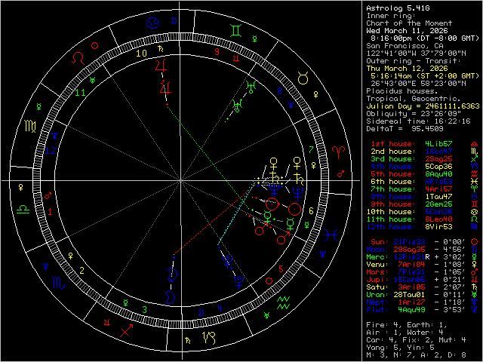The height and width of the screenshot is (362, 483).
Task: Click the Taurus symbol on the zodiac wheel
Action: click(x=303, y=78)
